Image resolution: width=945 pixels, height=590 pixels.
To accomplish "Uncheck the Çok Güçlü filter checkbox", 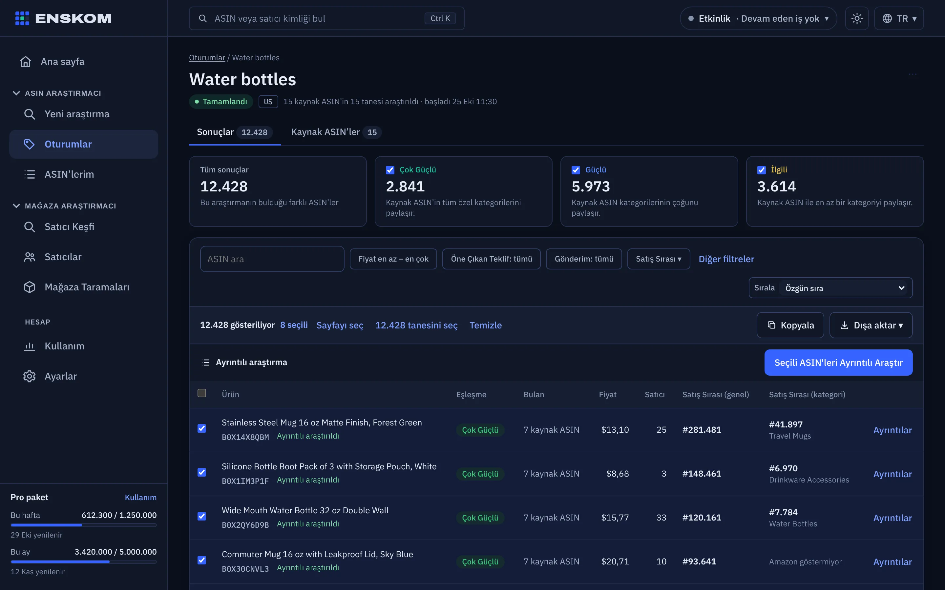I will click(x=390, y=170).
